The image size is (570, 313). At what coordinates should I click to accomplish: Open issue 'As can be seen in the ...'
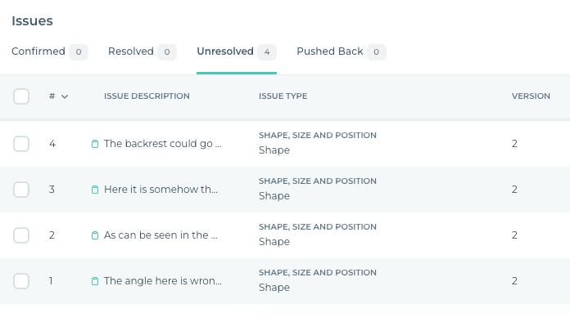[161, 235]
